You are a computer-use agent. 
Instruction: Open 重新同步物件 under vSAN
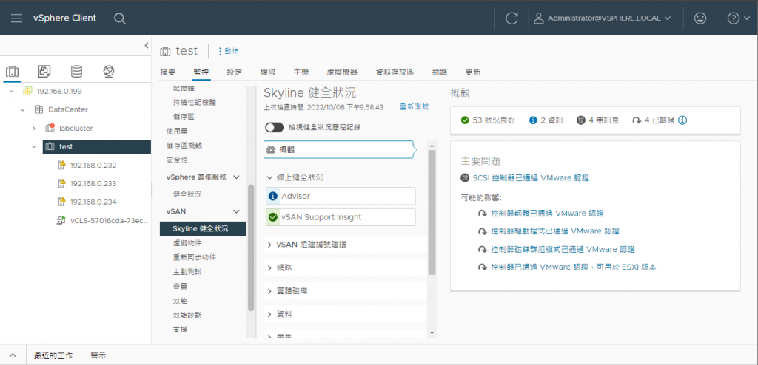(x=195, y=257)
